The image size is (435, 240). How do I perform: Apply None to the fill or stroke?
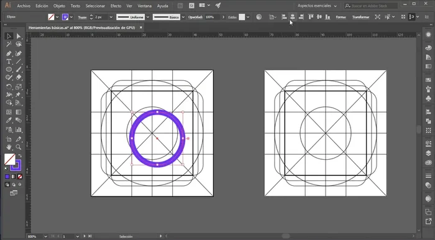point(20,177)
